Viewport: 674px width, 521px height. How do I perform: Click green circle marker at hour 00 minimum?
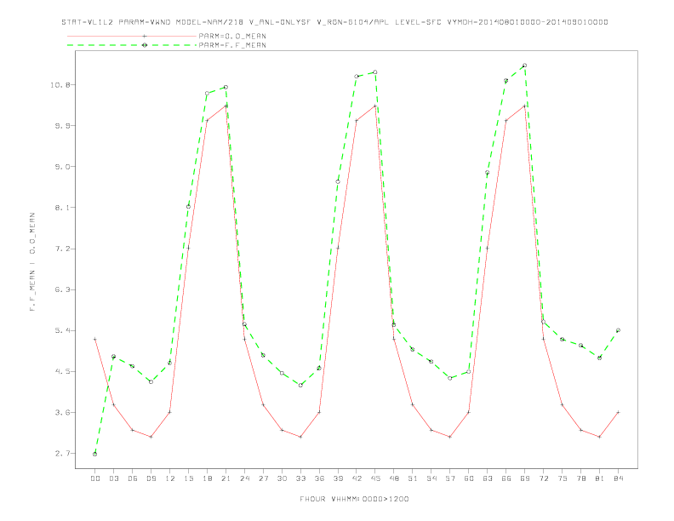[x=95, y=454]
